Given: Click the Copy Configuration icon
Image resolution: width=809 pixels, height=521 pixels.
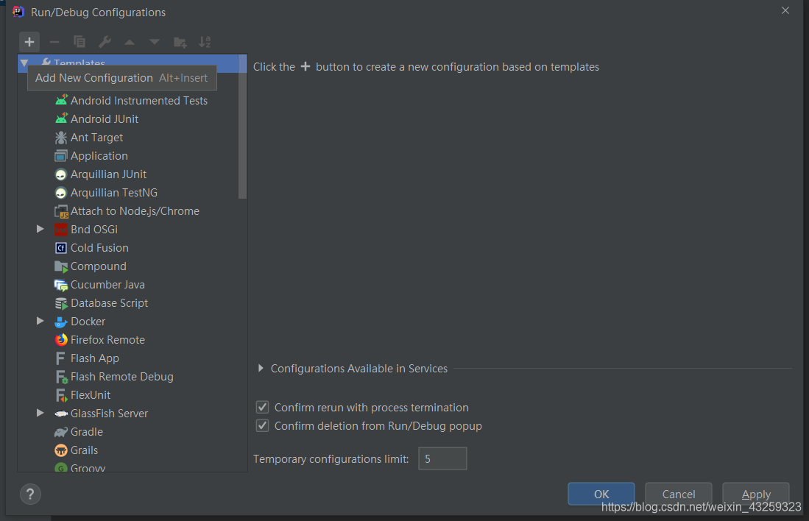Looking at the screenshot, I should click(80, 42).
